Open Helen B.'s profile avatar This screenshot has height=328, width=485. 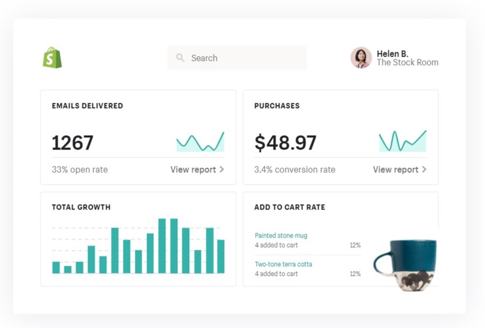click(x=361, y=58)
